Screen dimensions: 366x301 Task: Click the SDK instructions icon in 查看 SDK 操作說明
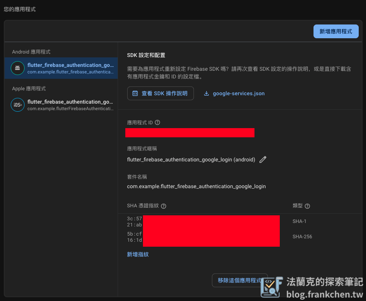[135, 93]
